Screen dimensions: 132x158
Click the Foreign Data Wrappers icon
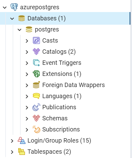click(x=36, y=85)
